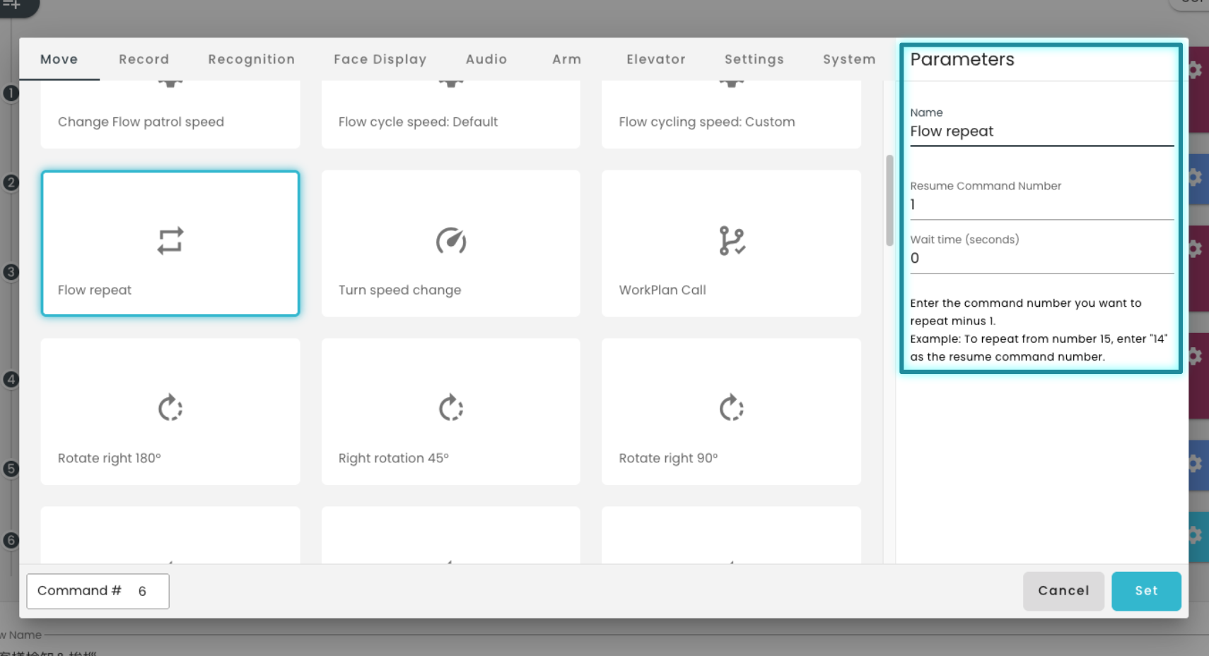Click the scrollbar beside the command list
The image size is (1209, 656).
coord(889,205)
